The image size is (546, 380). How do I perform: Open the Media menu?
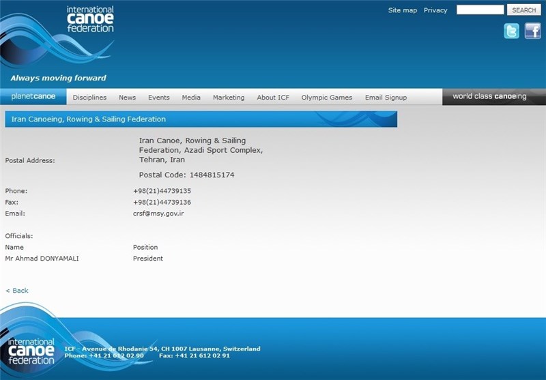pyautogui.click(x=191, y=98)
